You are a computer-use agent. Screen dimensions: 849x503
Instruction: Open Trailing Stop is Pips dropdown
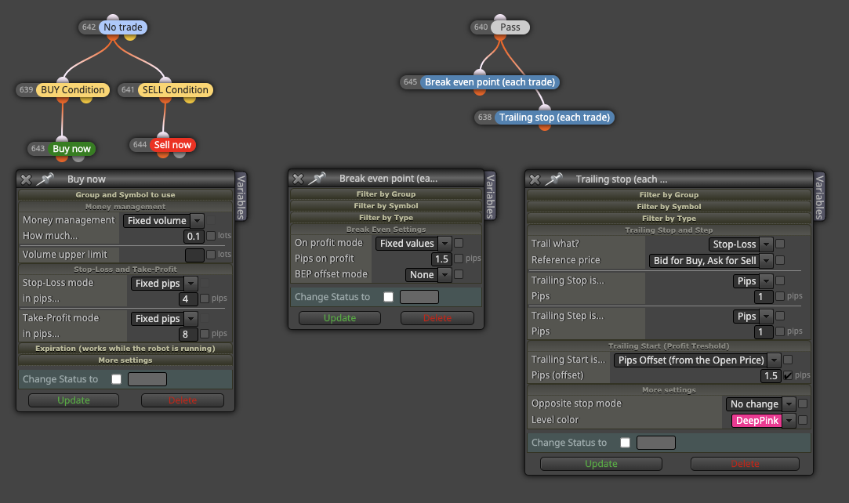pos(753,281)
